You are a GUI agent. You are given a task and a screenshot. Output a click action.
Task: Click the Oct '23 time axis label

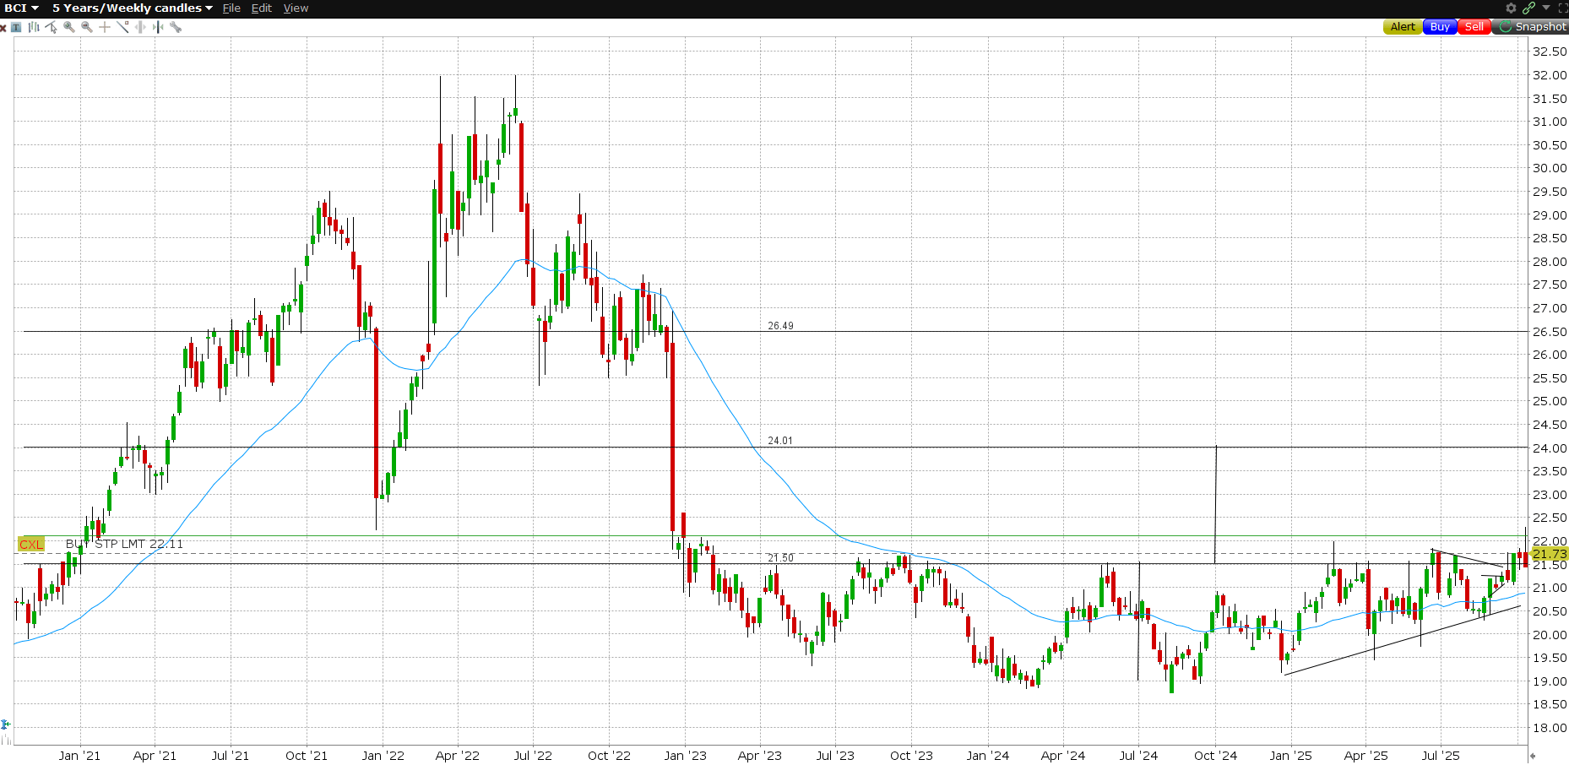[911, 756]
